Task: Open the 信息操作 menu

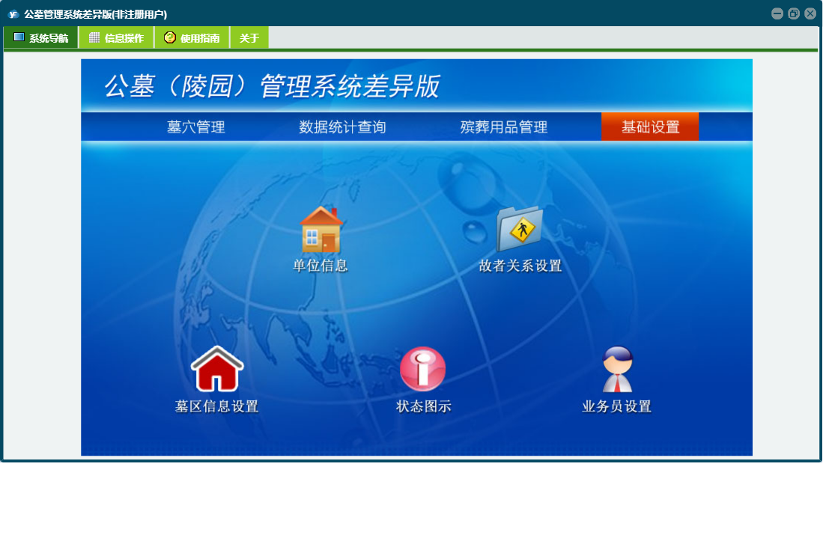Action: [x=116, y=38]
